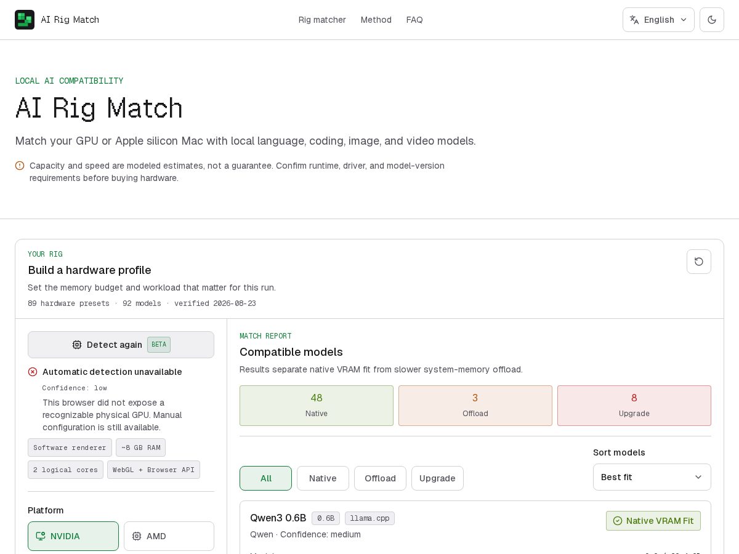Click the translate icon beside English
This screenshot has height=554, width=739.
(634, 20)
